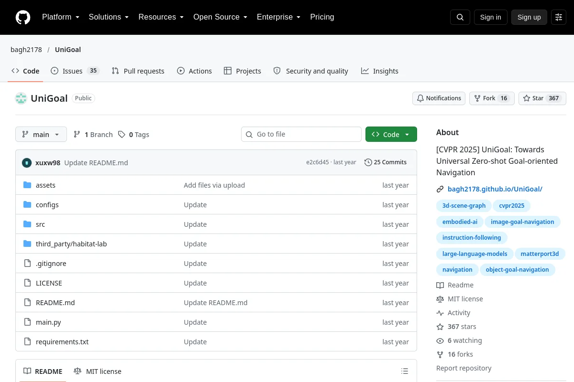Screen dimensions: 574x382
Task: Open the bagh2178 owner profile link
Action: coord(26,50)
